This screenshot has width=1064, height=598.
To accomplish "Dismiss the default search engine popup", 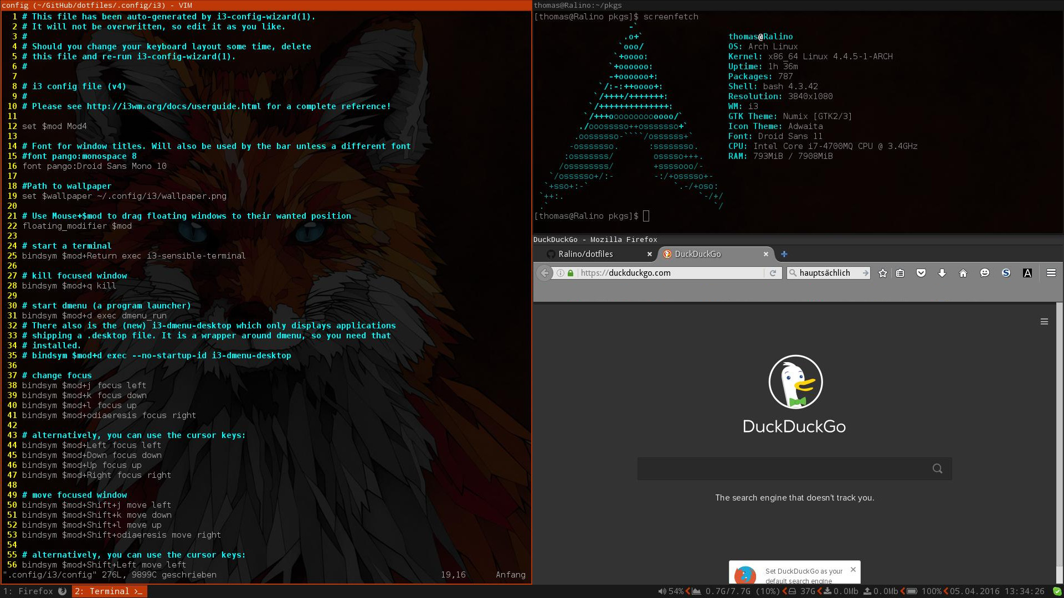I will (853, 569).
